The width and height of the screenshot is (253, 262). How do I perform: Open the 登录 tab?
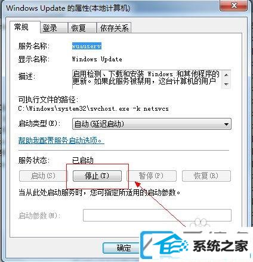50,28
